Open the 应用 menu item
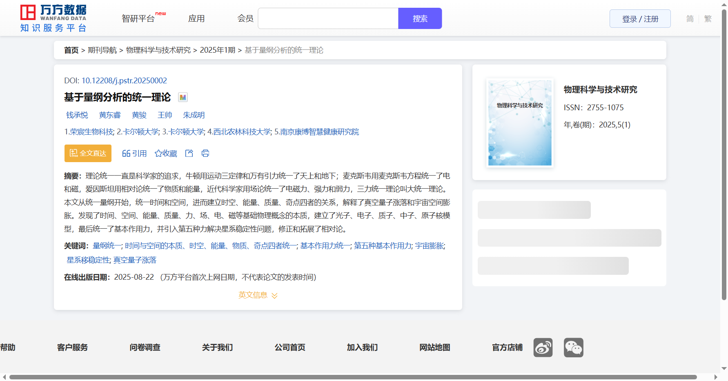Screen dimensions: 728x381 [196, 19]
